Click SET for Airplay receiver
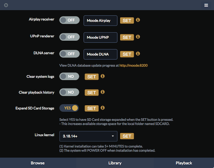 (127, 20)
